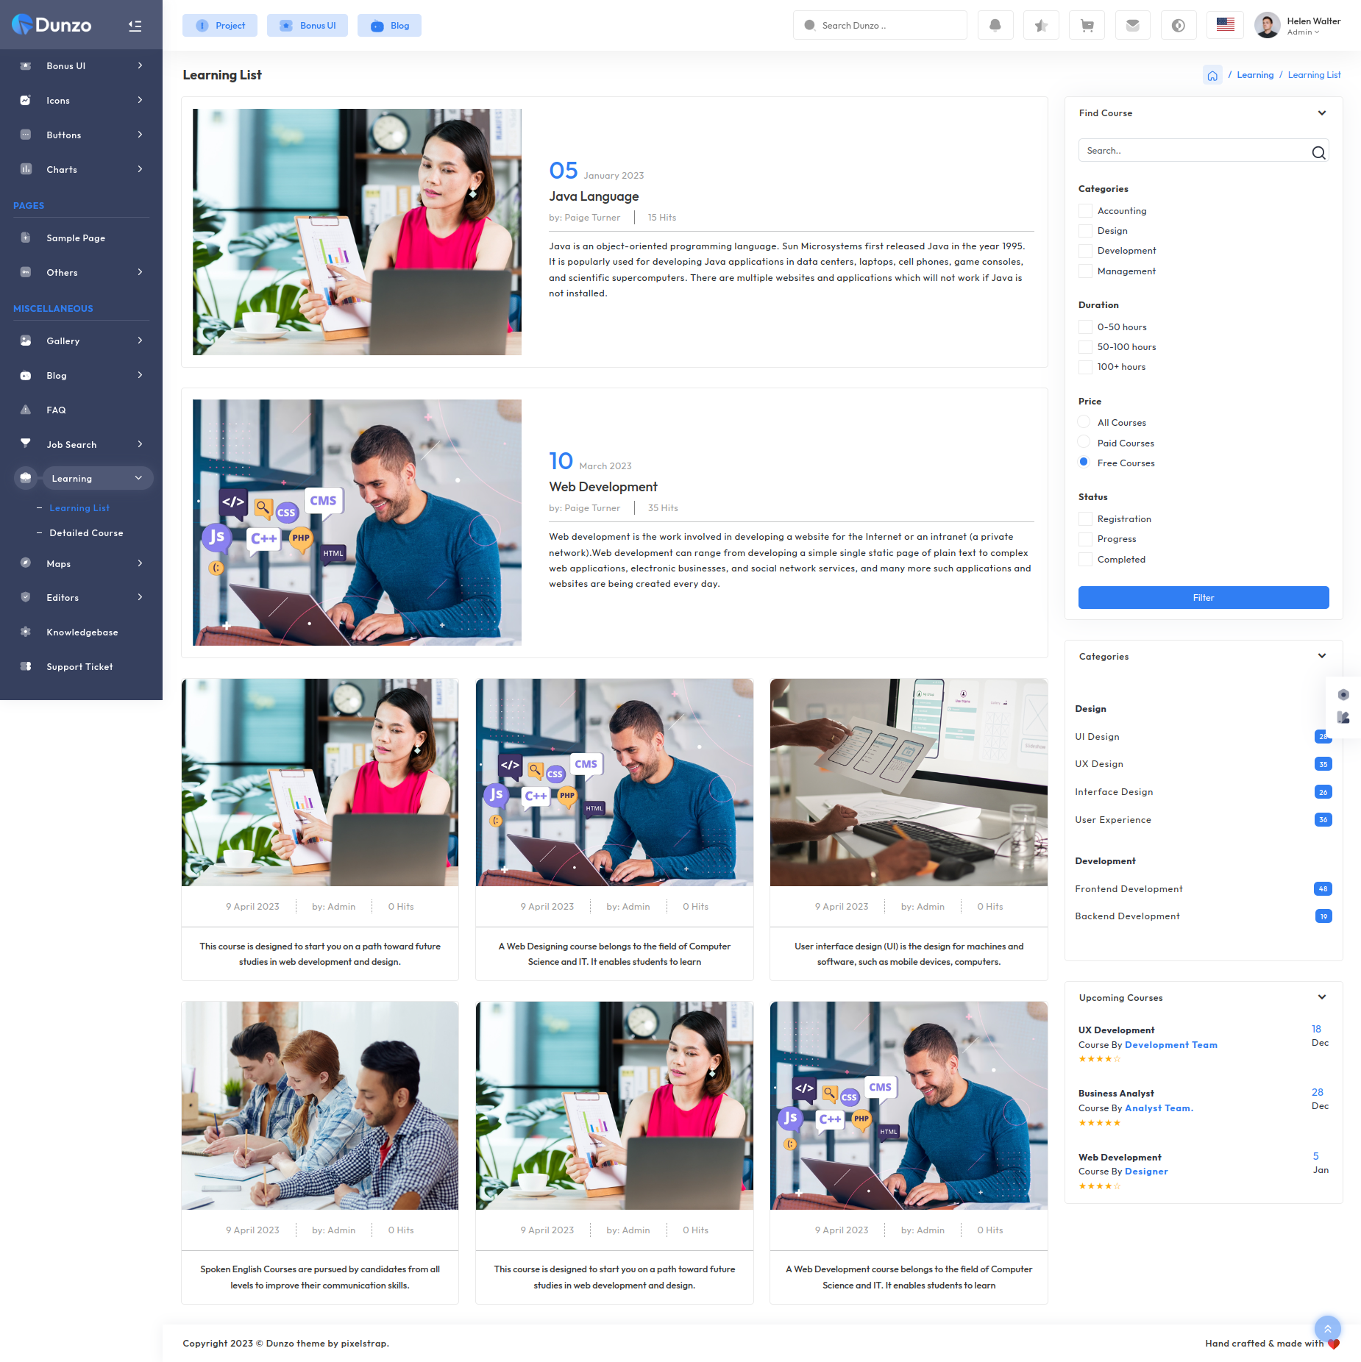Click the notification bell icon
This screenshot has width=1361, height=1362.
995,26
